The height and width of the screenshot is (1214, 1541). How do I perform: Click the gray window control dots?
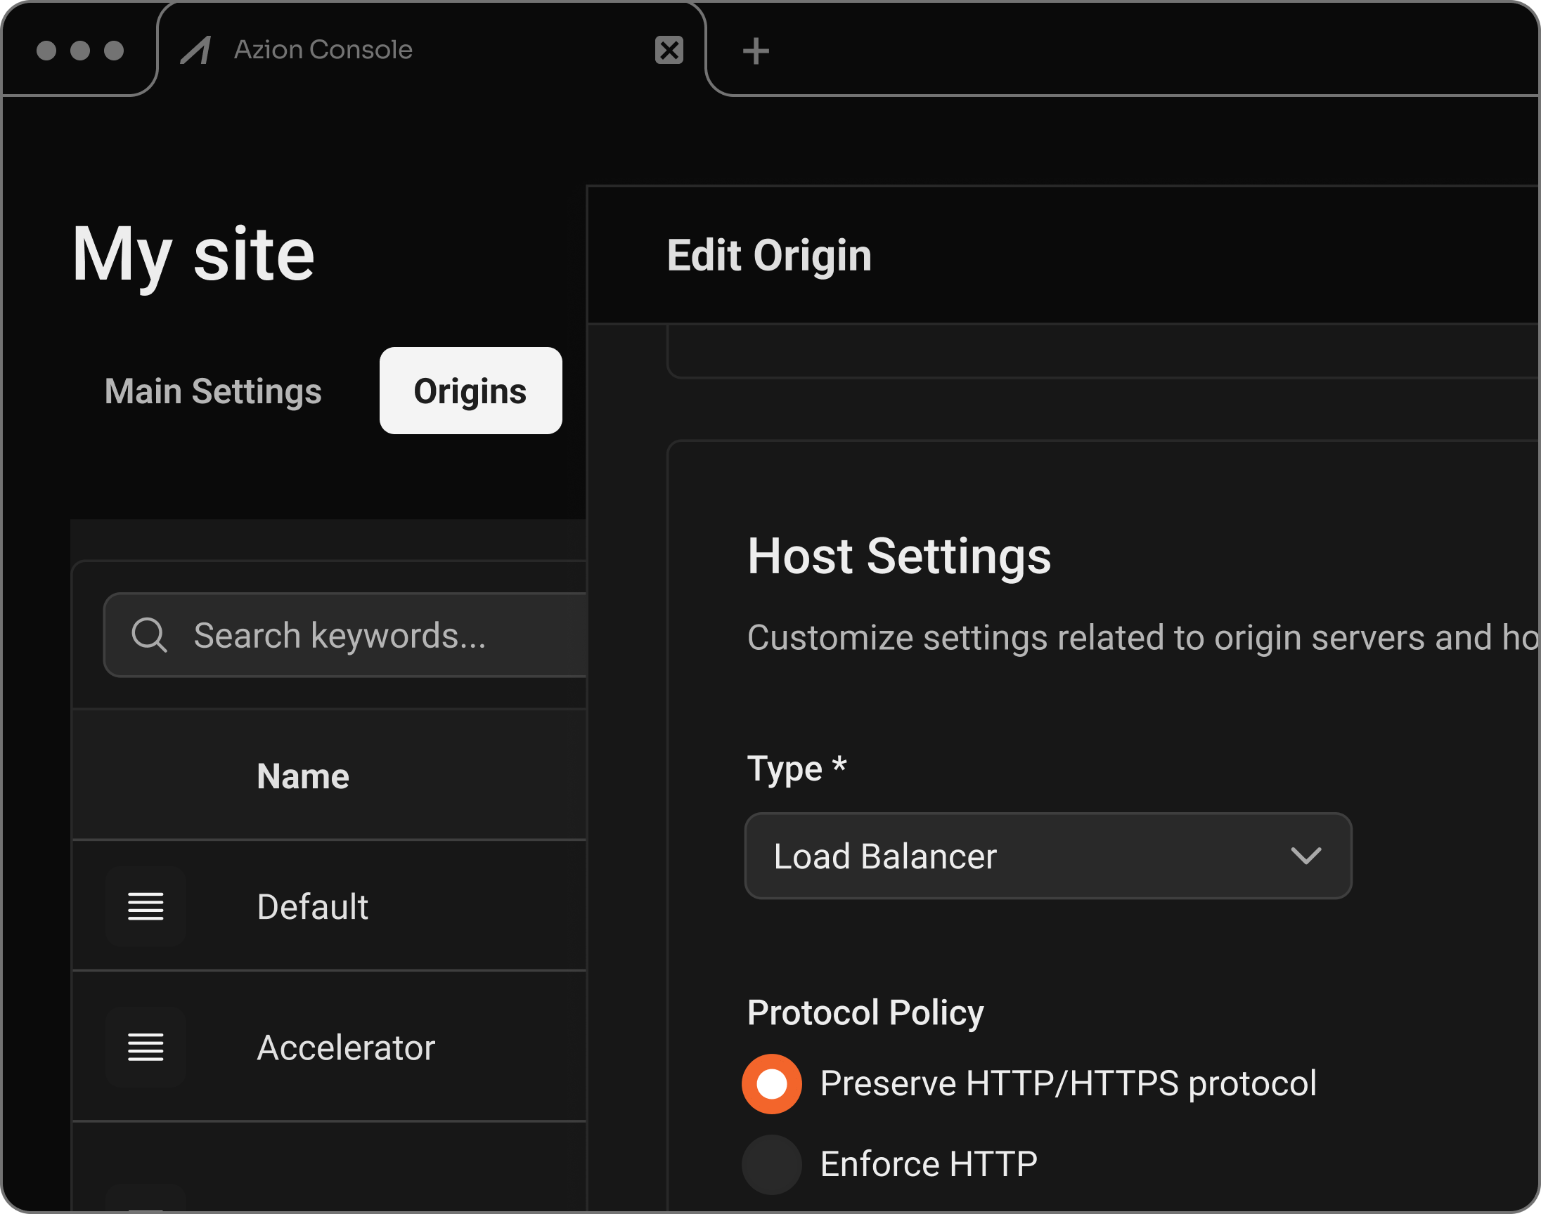79,51
